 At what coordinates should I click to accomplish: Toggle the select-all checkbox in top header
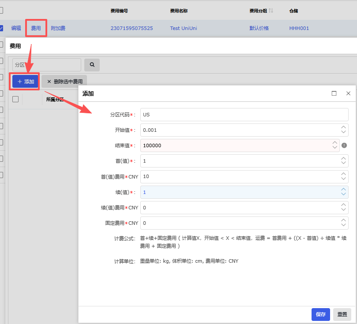tap(1, 11)
